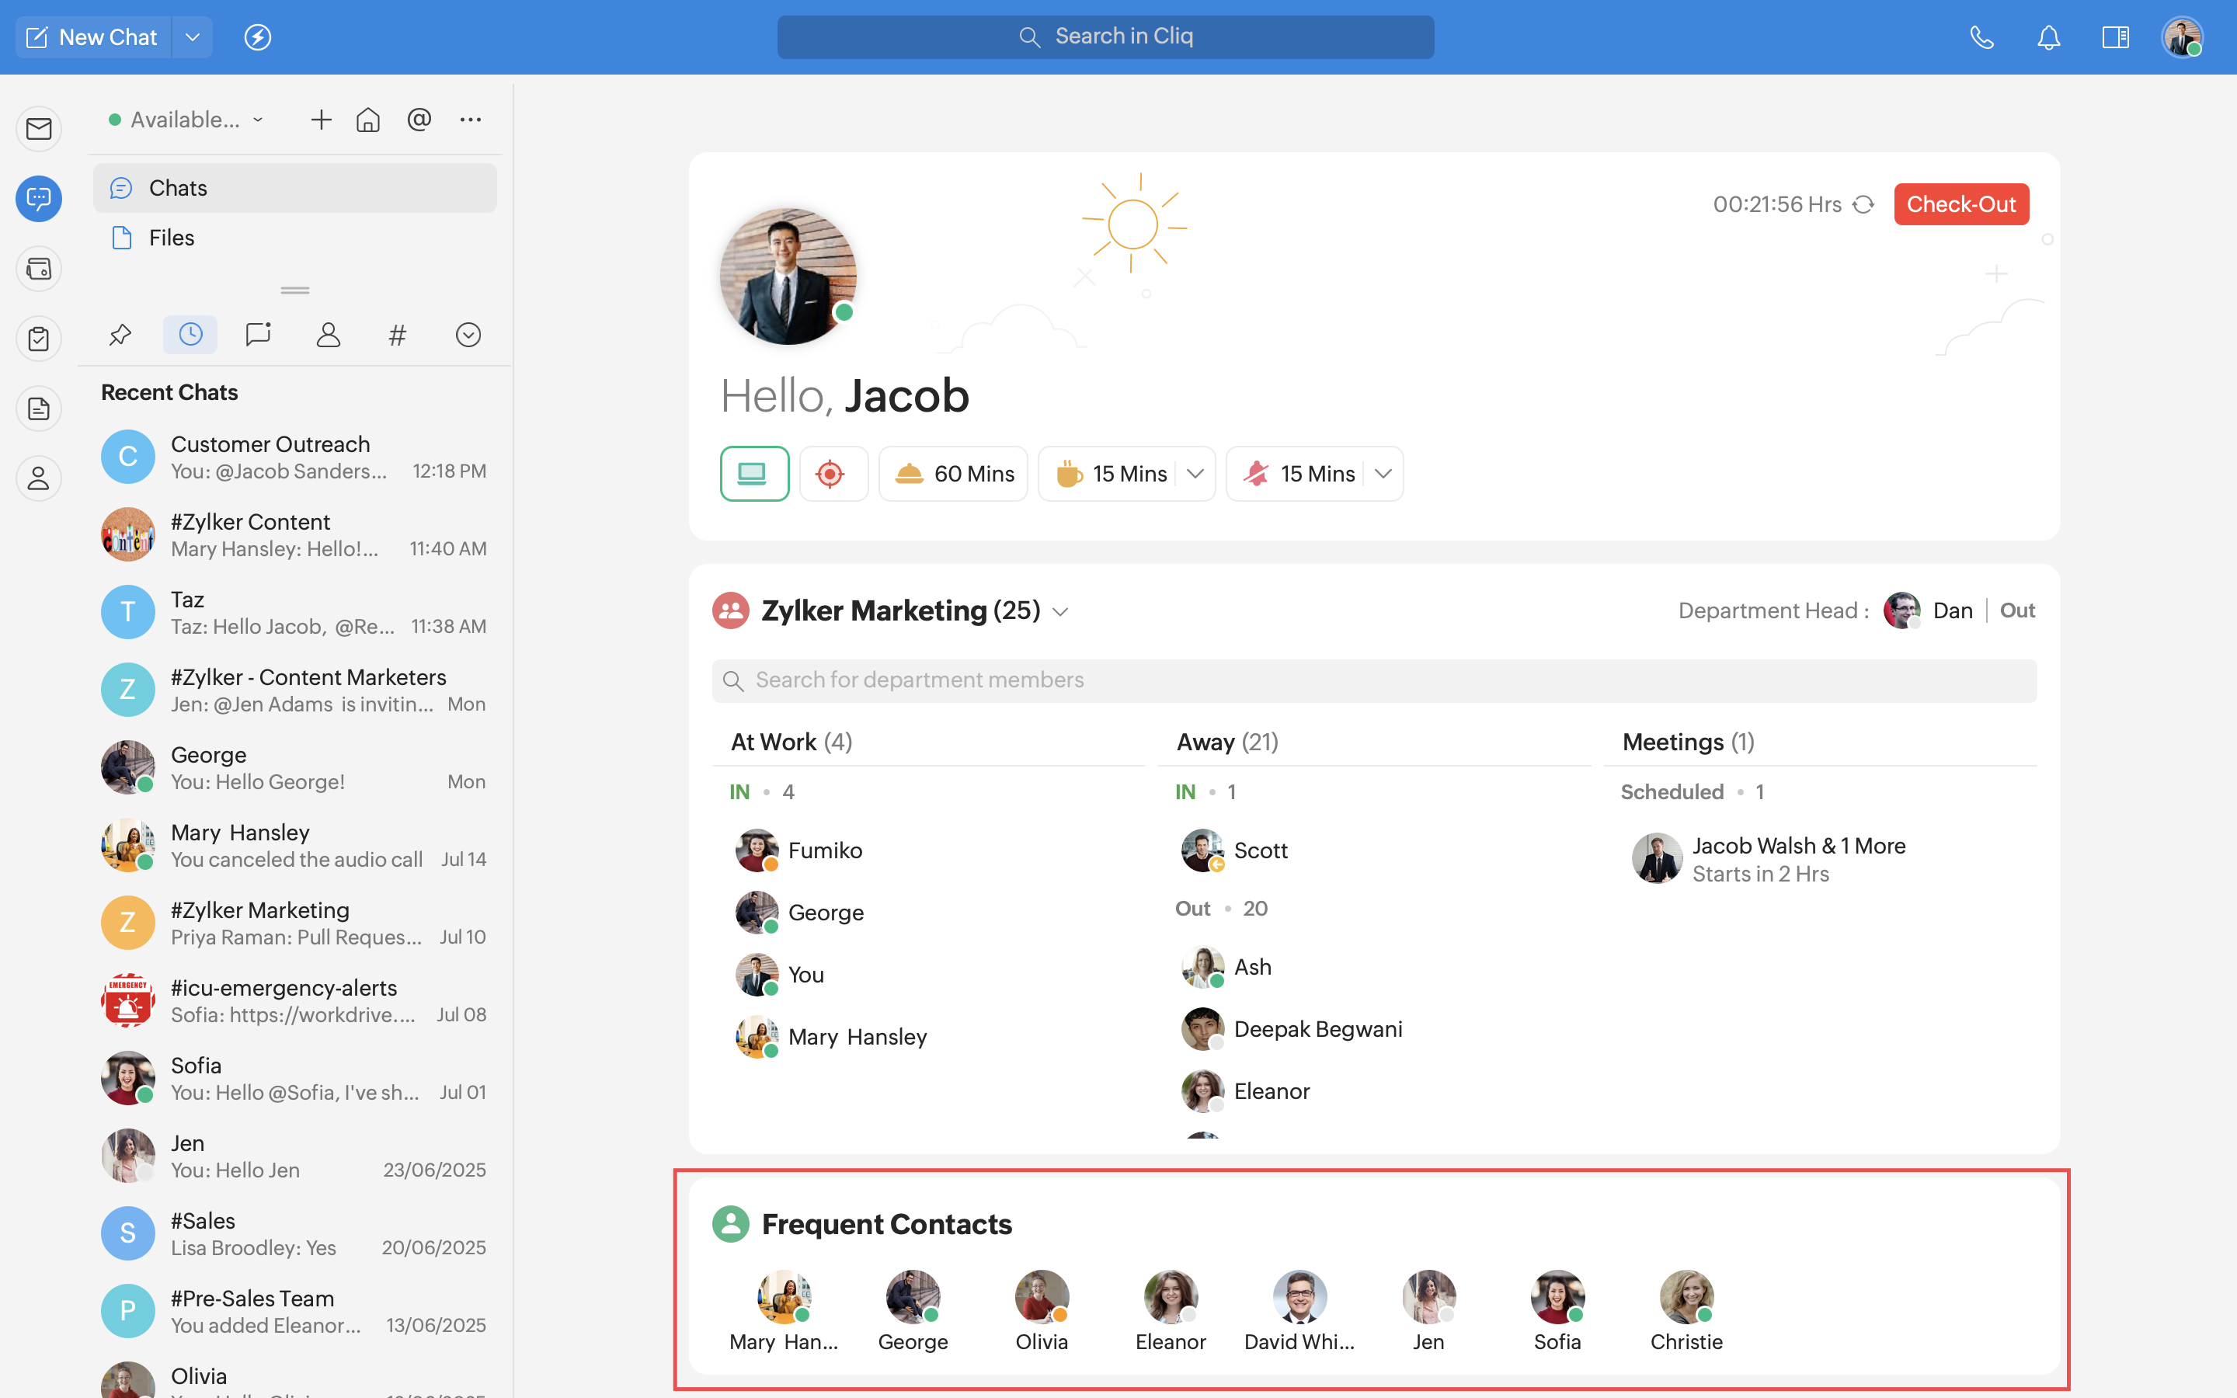Show pinned chats with pin icon

[x=120, y=335]
